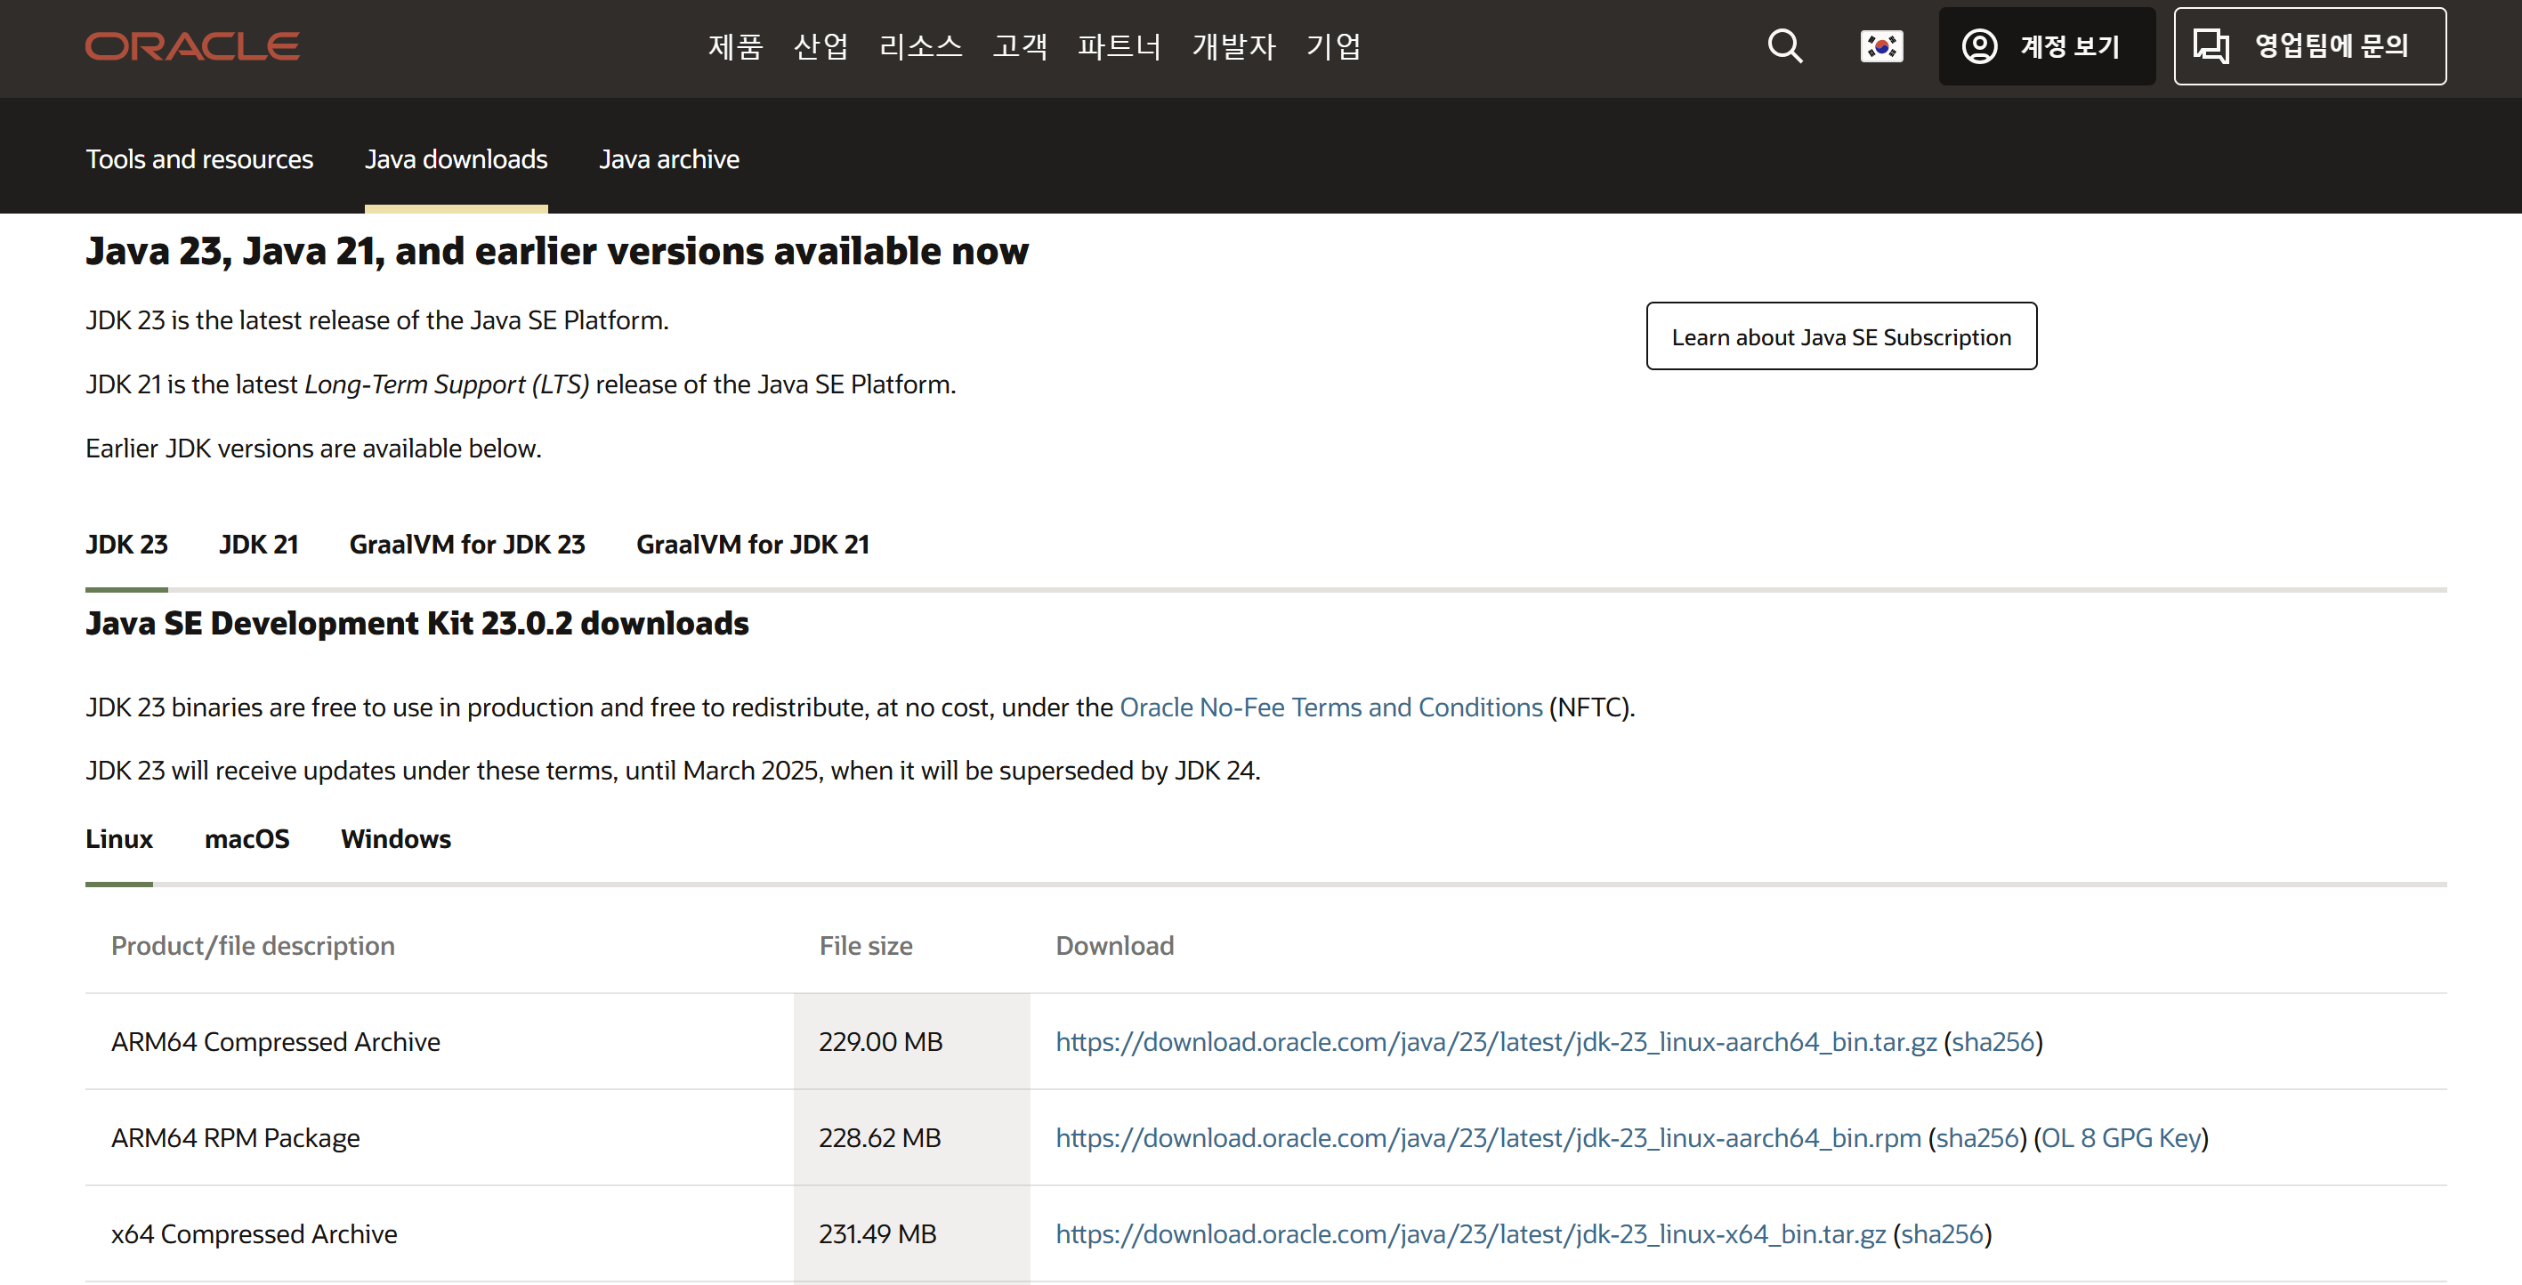Click the Korean flag country selector
The height and width of the screenshot is (1285, 2522).
click(x=1880, y=46)
